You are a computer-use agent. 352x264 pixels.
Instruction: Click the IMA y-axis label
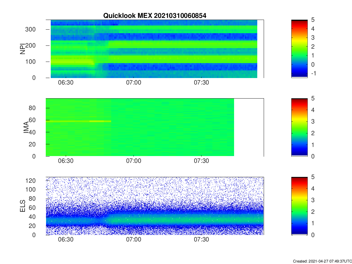coord(26,127)
